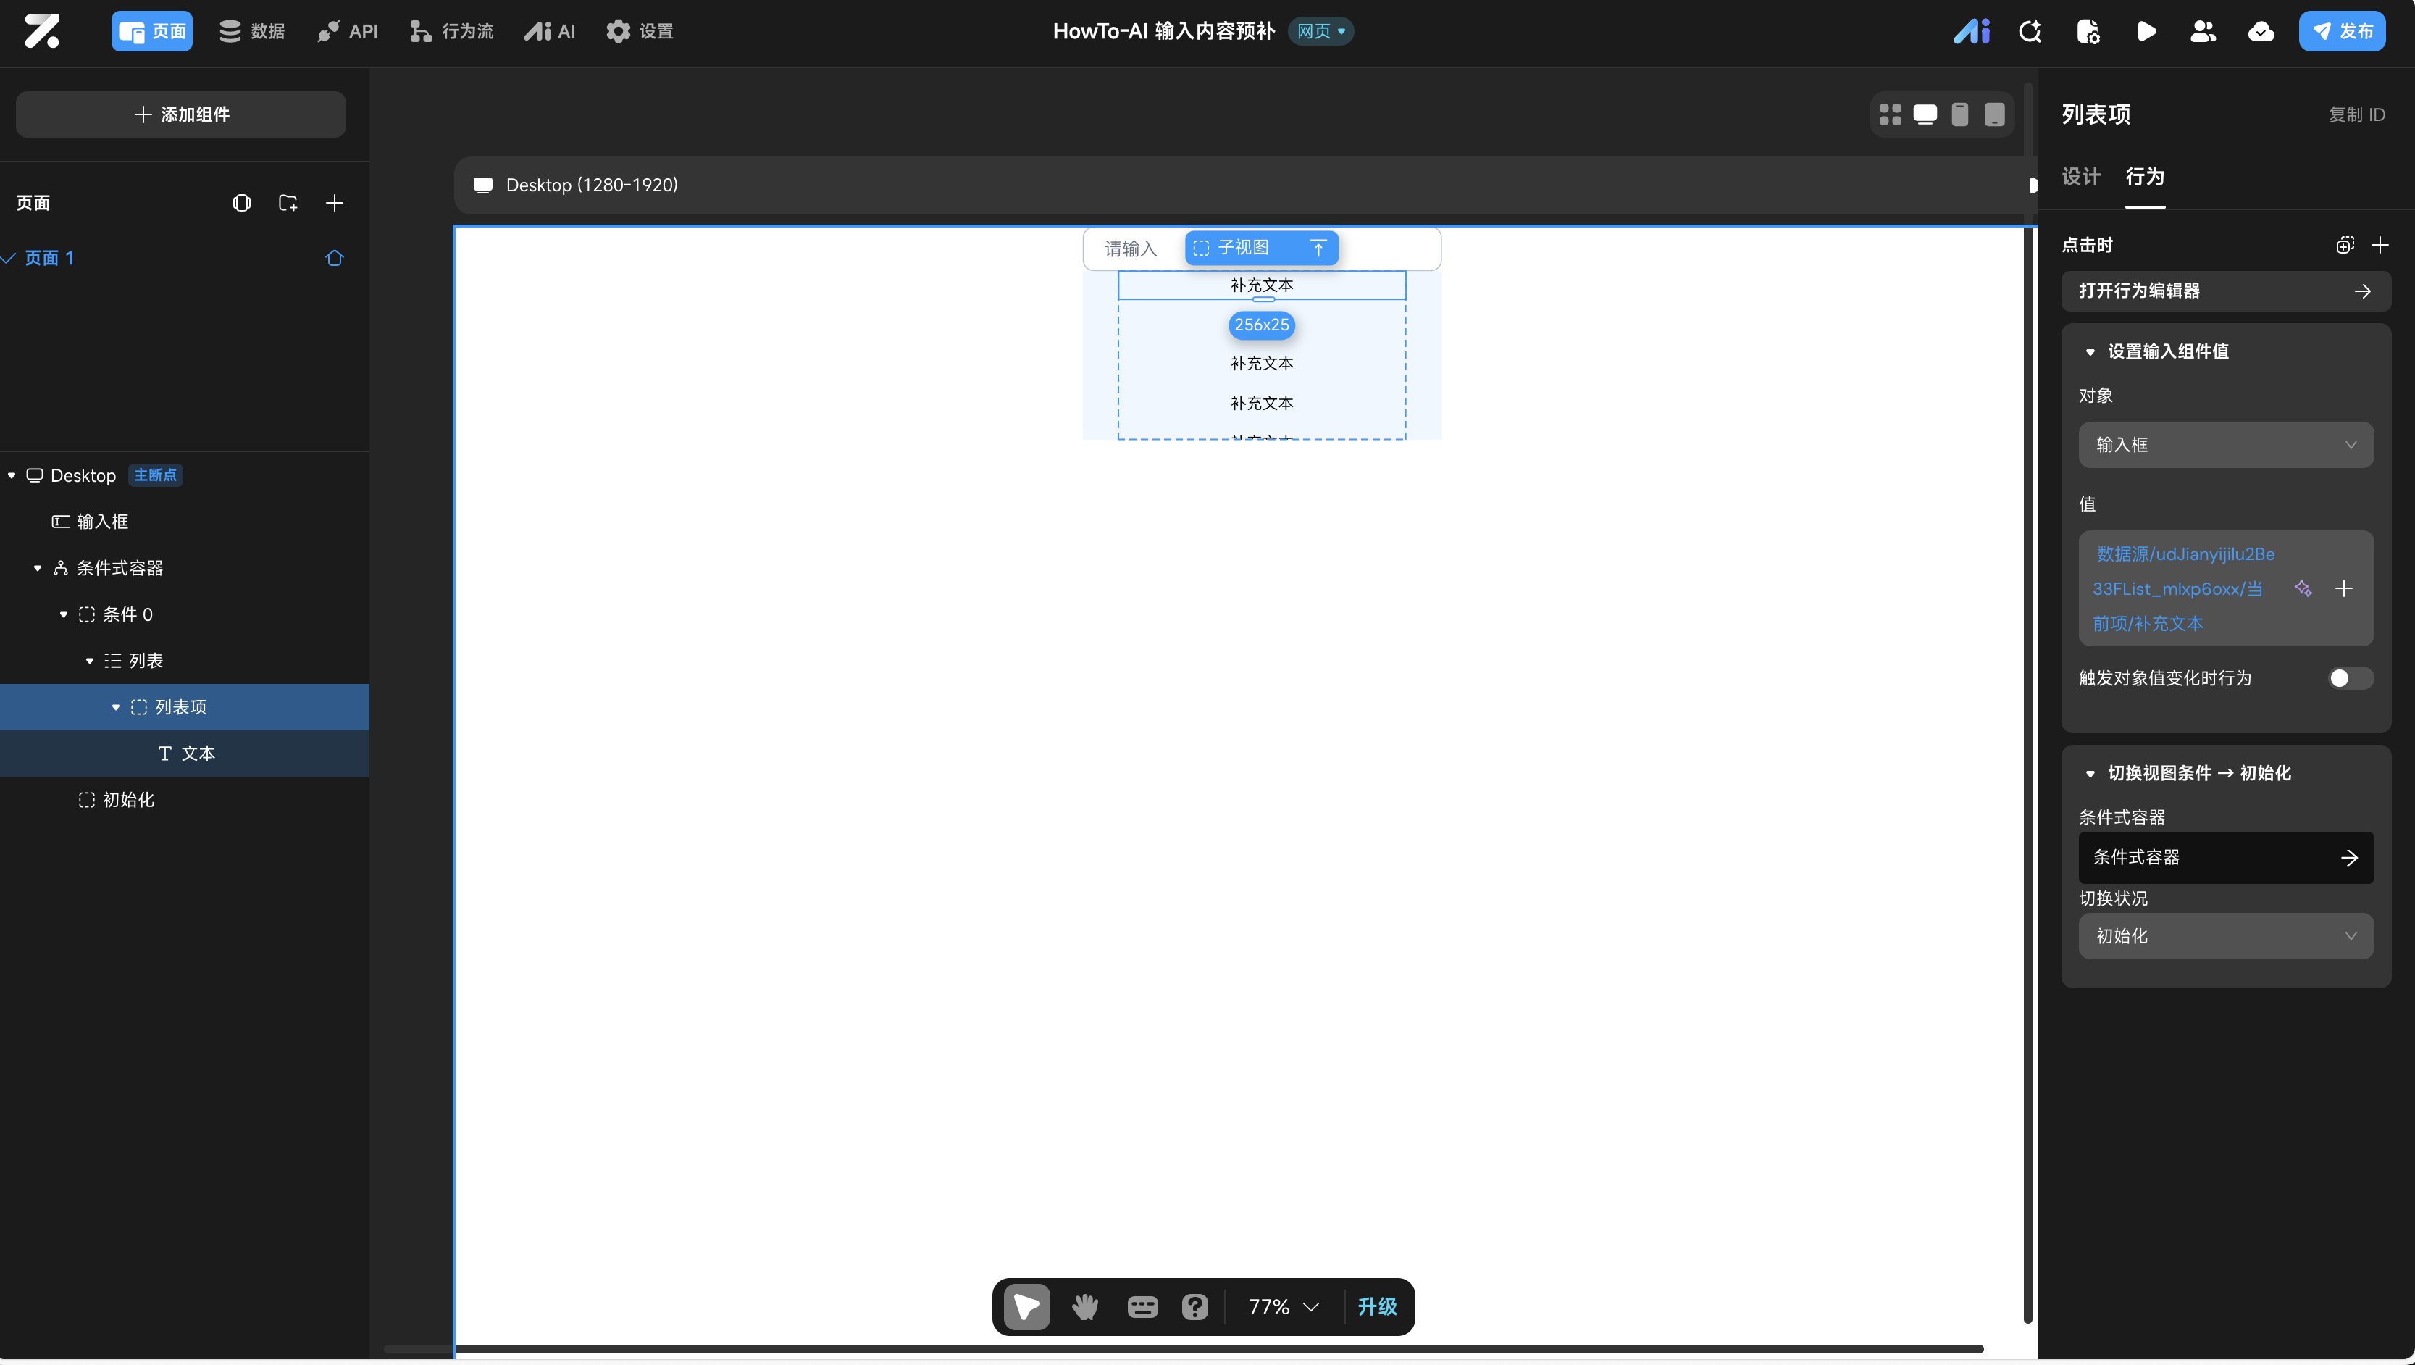This screenshot has height=1365, width=2415.
Task: Collapse the 设置输入组件值 section
Action: tap(2090, 353)
